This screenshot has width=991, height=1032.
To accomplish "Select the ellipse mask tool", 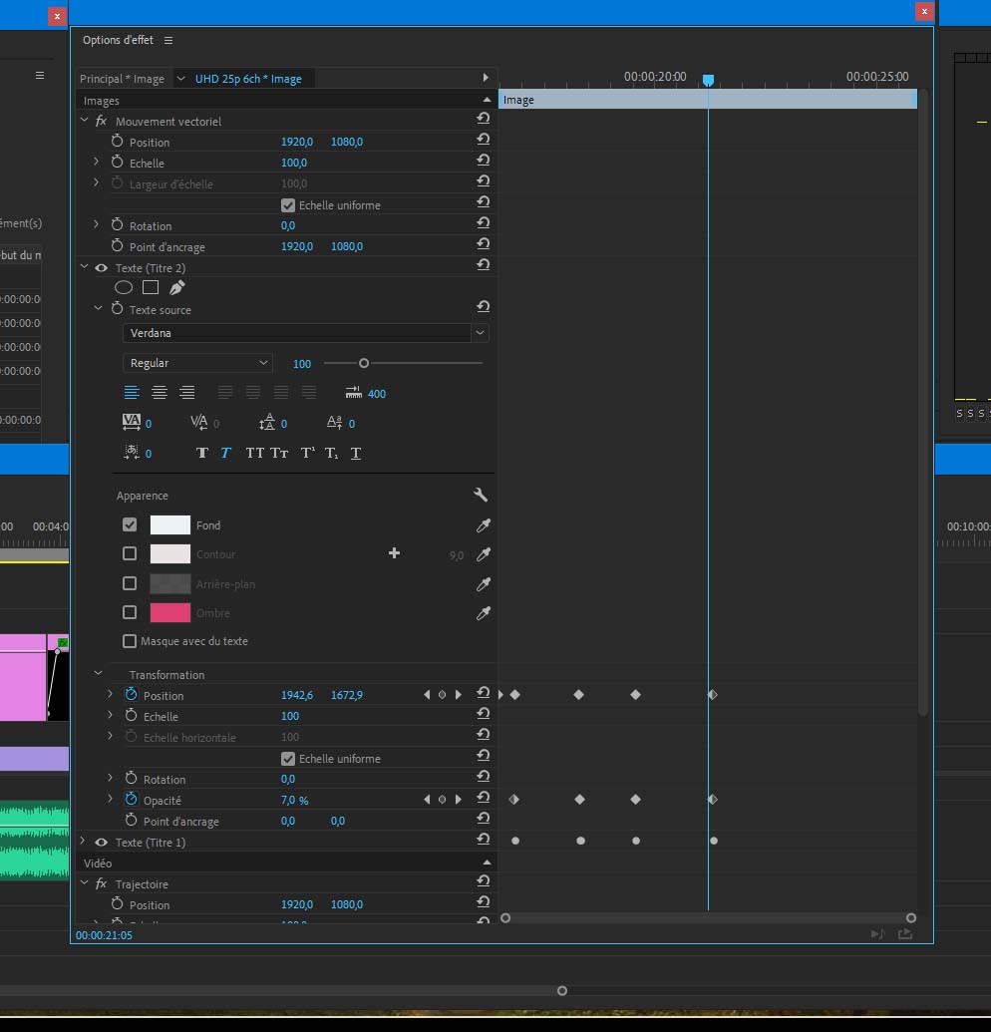I will click(124, 287).
